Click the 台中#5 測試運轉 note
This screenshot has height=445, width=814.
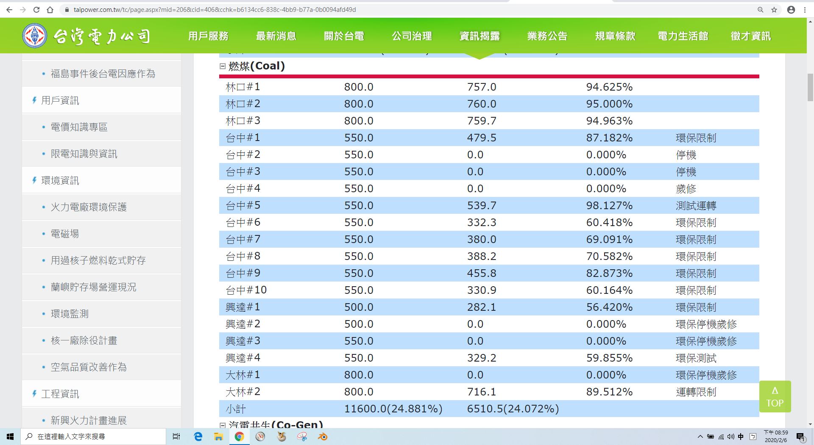click(696, 206)
